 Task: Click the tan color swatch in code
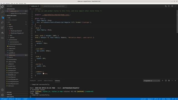[x=43, y=74]
